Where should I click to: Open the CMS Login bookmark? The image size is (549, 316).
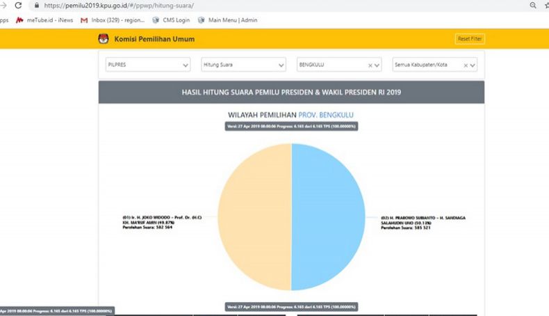171,20
